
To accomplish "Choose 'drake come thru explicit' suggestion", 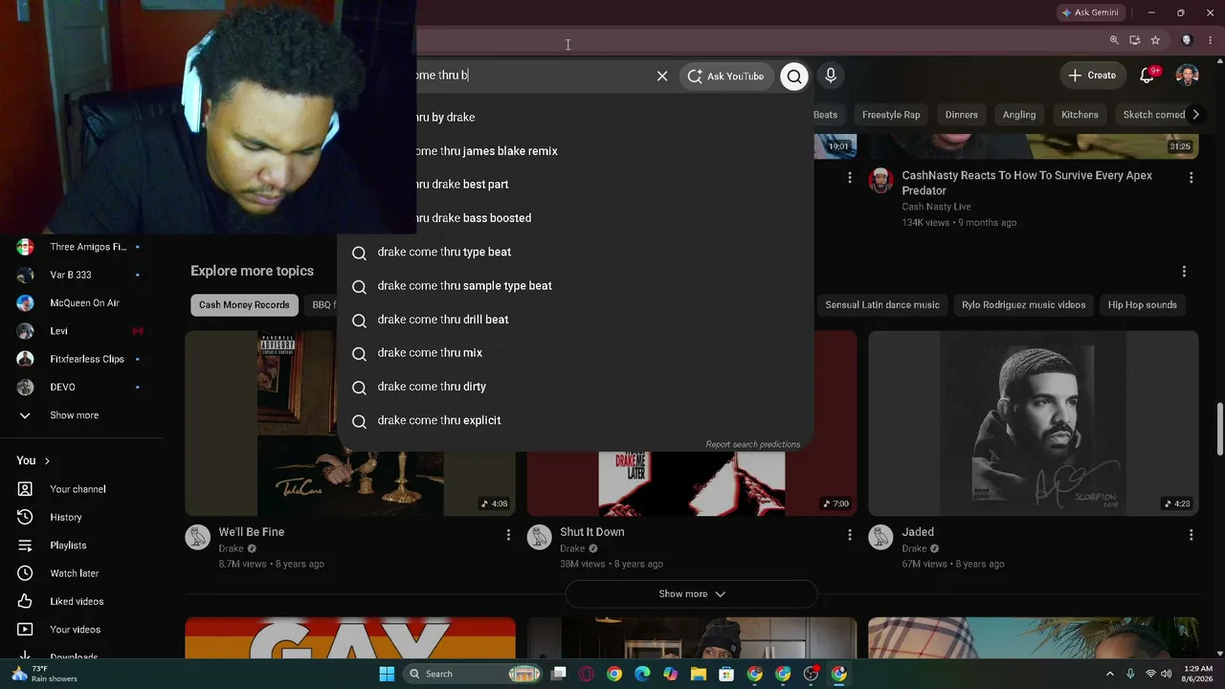I will pyautogui.click(x=575, y=420).
